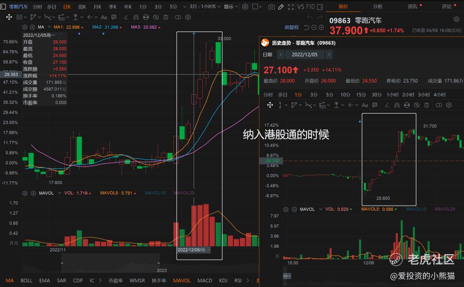Select the angle drawing tool in main toolbar
The image size is (464, 287).
(126, 17)
